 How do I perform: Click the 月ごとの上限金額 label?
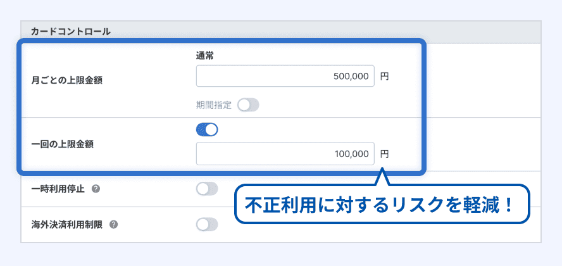66,81
